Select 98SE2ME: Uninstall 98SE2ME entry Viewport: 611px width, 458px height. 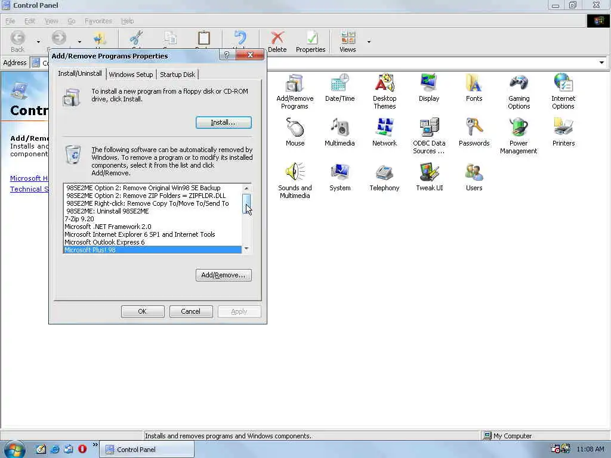coord(152,211)
